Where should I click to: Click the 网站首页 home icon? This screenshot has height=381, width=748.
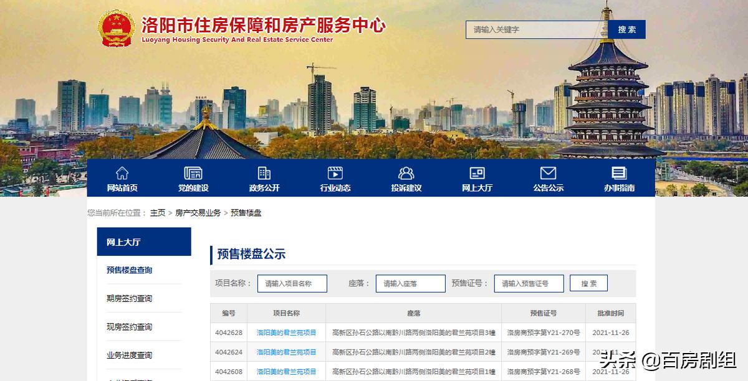(x=122, y=175)
